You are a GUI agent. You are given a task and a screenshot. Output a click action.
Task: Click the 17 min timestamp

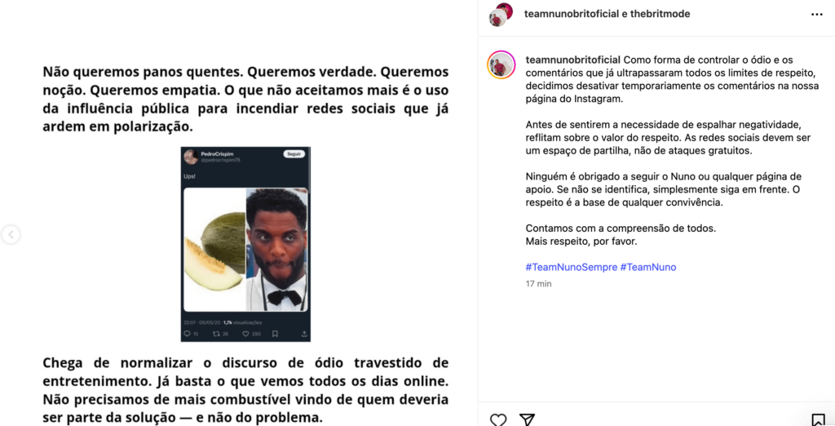pos(538,284)
